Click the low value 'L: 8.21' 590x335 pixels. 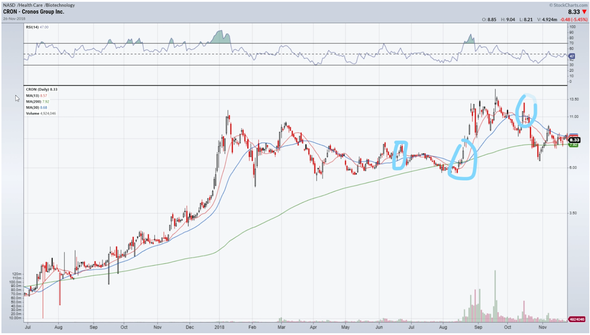(x=526, y=20)
